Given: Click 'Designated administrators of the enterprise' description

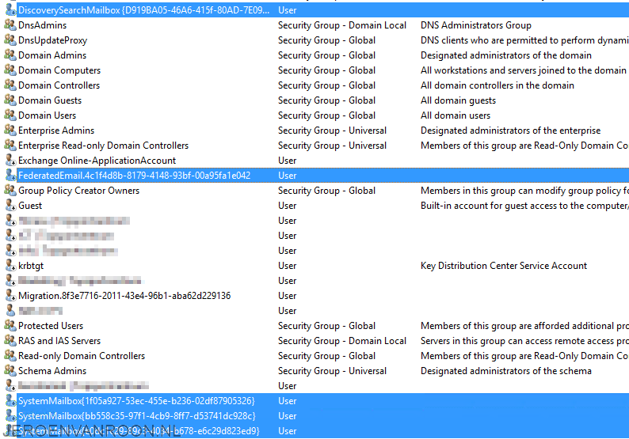Looking at the screenshot, I should click(510, 131).
